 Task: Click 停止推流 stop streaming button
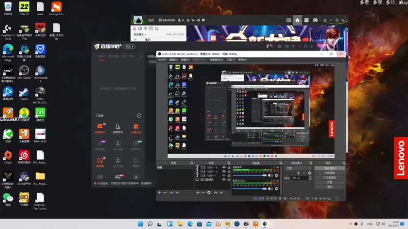click(x=329, y=168)
